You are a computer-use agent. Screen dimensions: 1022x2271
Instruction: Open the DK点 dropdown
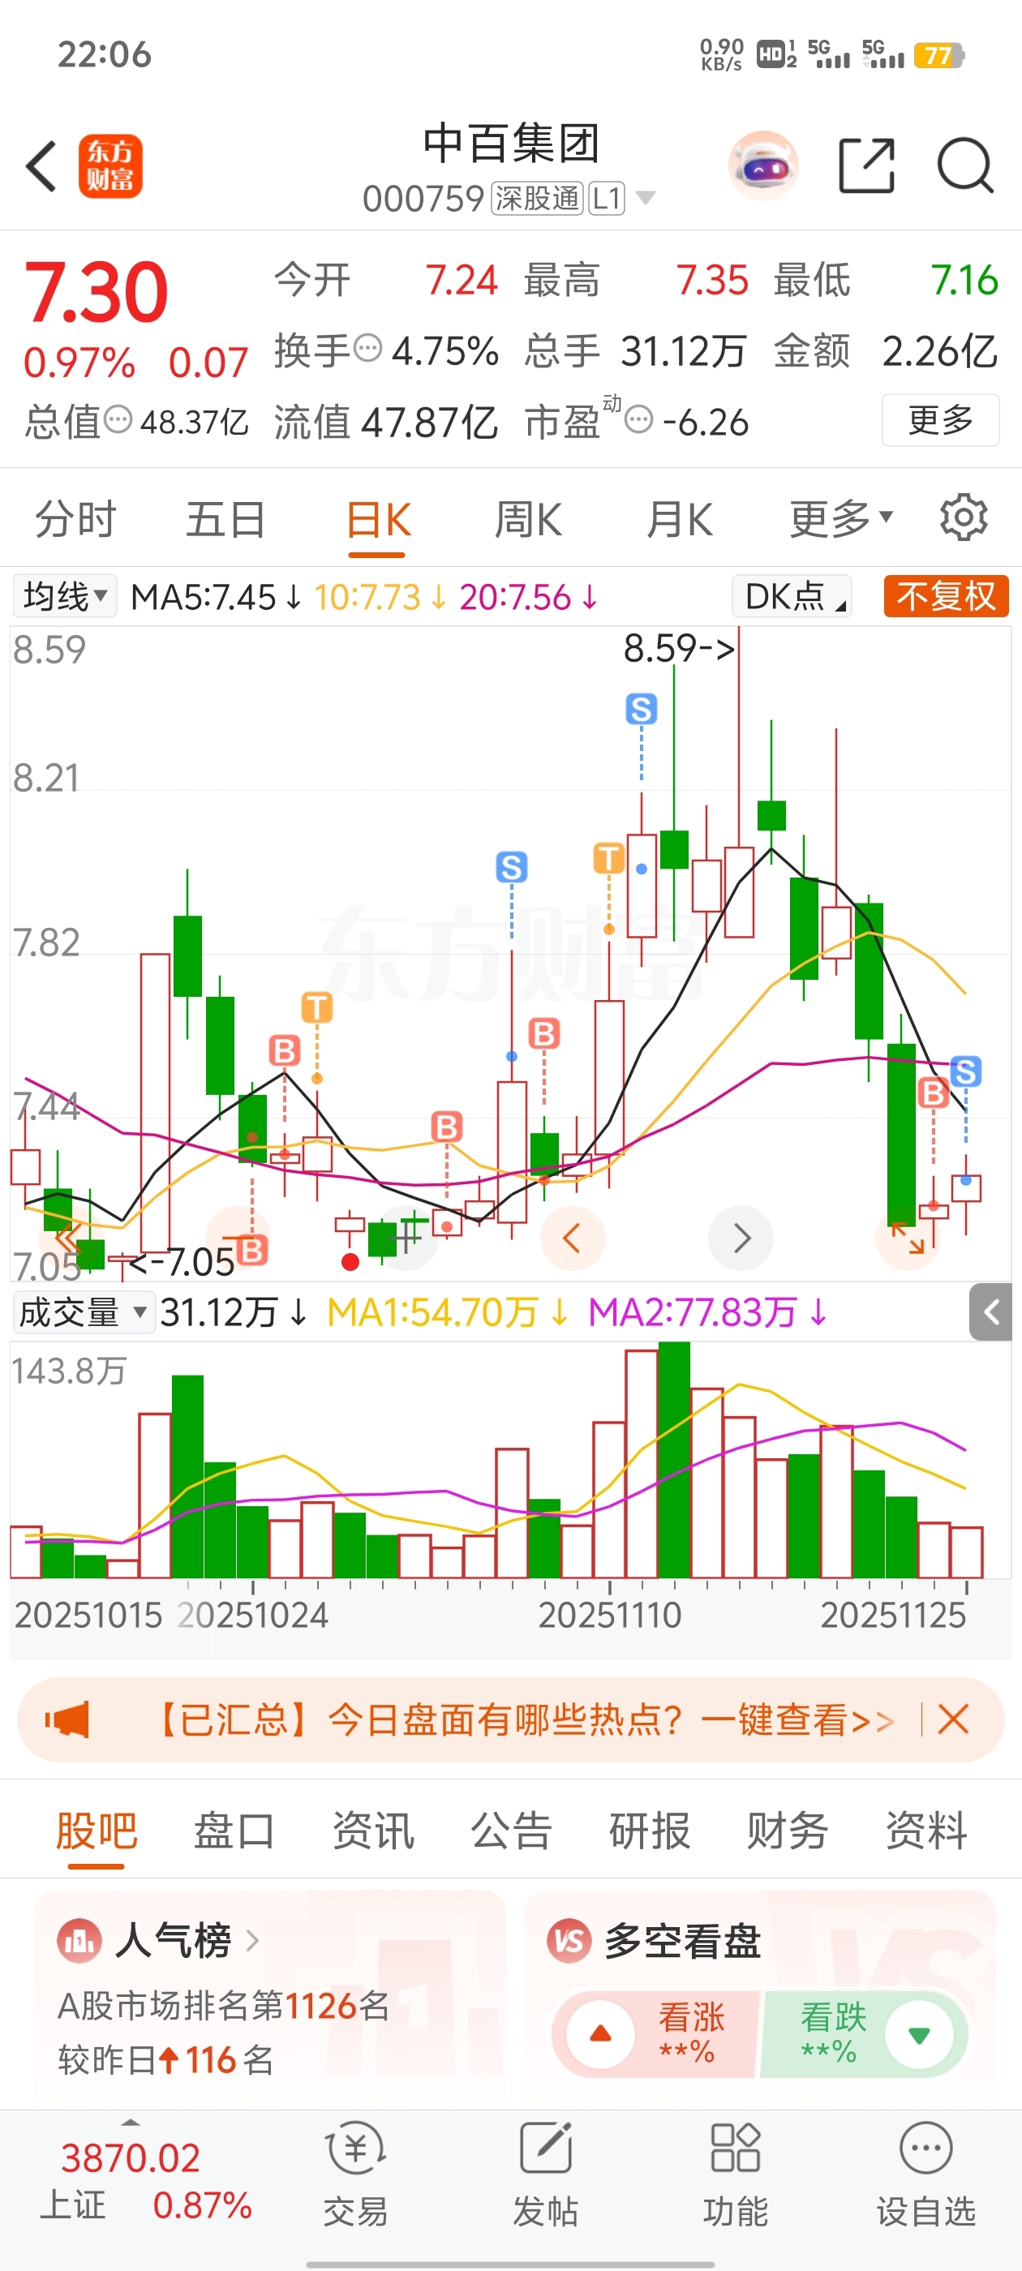click(x=792, y=597)
